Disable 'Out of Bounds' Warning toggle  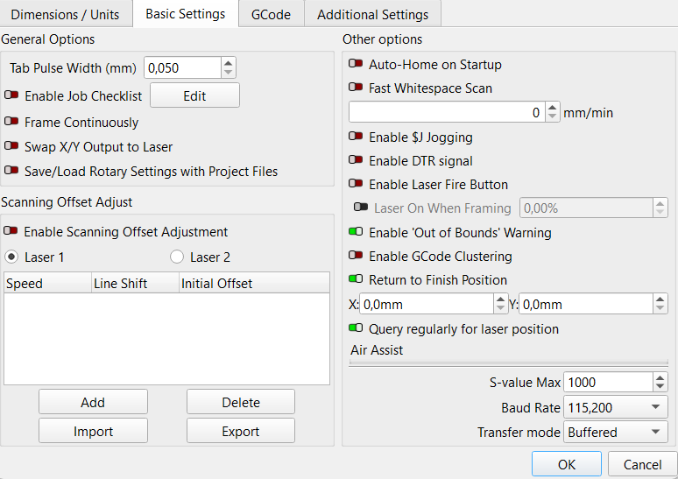point(357,233)
